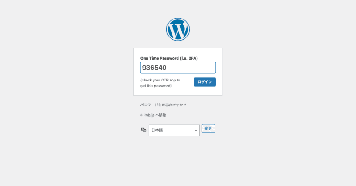Click the white W letter inside the logo

(x=178, y=31)
